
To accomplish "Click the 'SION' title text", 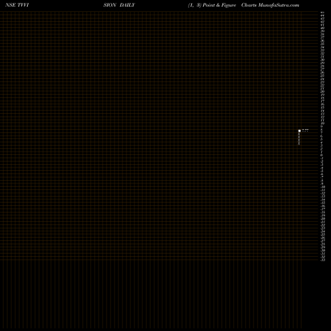I will pyautogui.click(x=110, y=5).
